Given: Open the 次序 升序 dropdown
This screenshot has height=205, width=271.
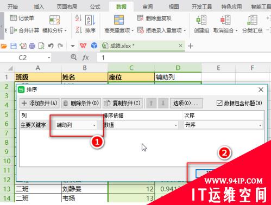Looking at the screenshot, I should coord(223,125).
